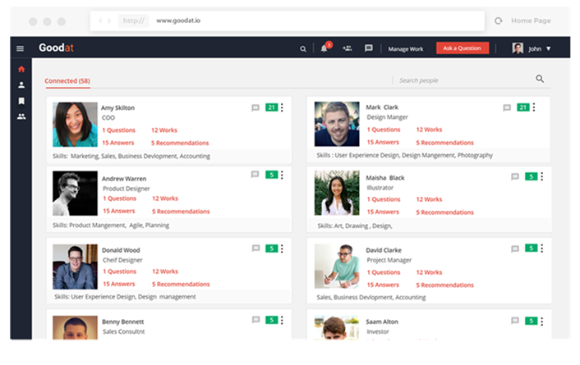Open Amy Skilton's three-dot options menu

pos(282,107)
